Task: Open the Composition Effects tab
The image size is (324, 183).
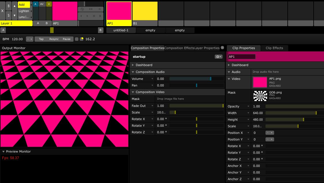Action: (x=179, y=48)
